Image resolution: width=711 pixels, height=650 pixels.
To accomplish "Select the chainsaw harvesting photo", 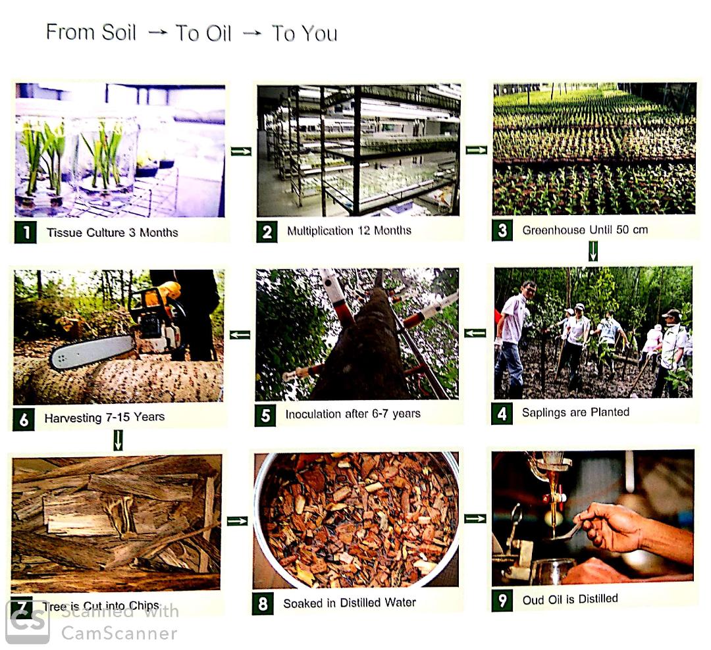I will 118,337.
